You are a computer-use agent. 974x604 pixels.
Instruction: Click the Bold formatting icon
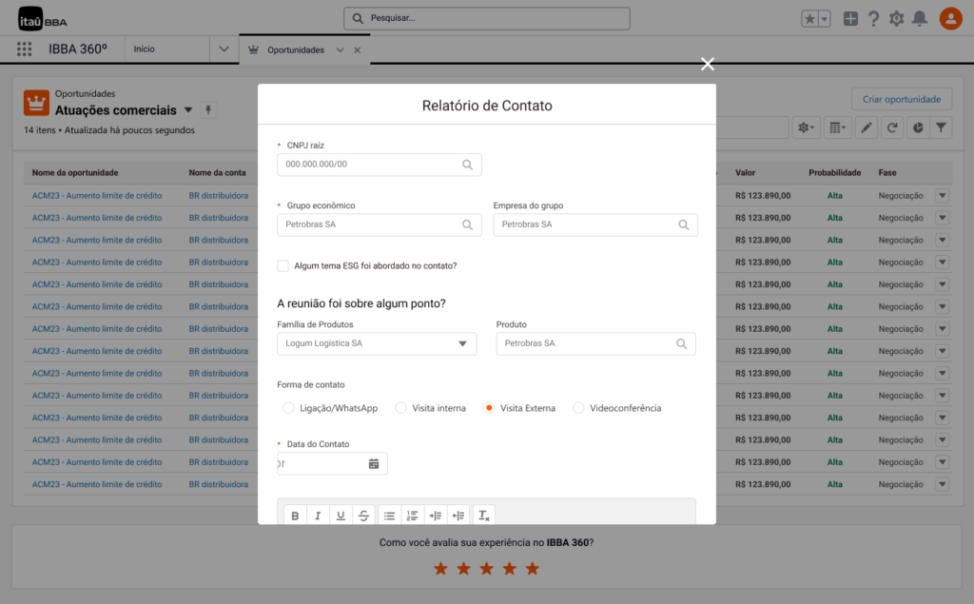point(295,516)
